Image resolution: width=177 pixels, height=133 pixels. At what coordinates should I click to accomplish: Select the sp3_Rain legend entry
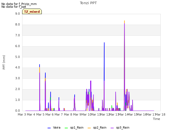(120, 128)
